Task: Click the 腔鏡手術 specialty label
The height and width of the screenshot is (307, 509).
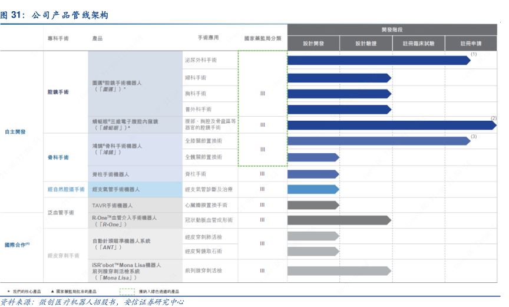Action: (x=58, y=93)
